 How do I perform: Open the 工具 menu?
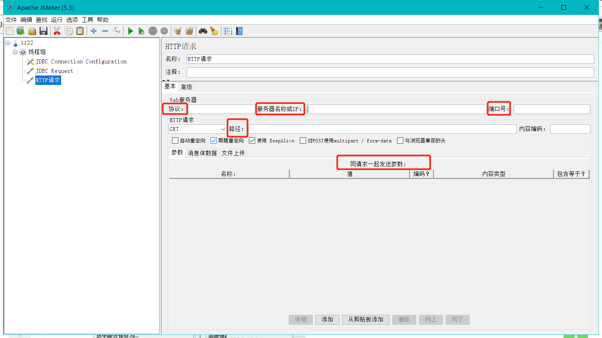click(x=87, y=20)
